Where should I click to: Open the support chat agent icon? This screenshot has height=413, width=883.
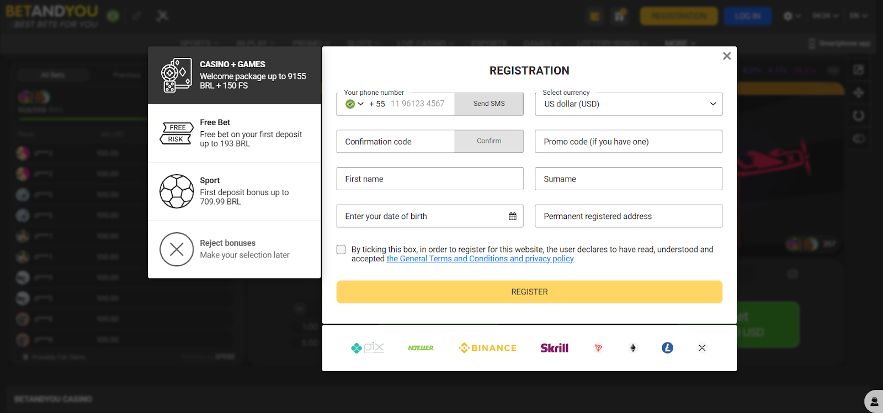(874, 402)
